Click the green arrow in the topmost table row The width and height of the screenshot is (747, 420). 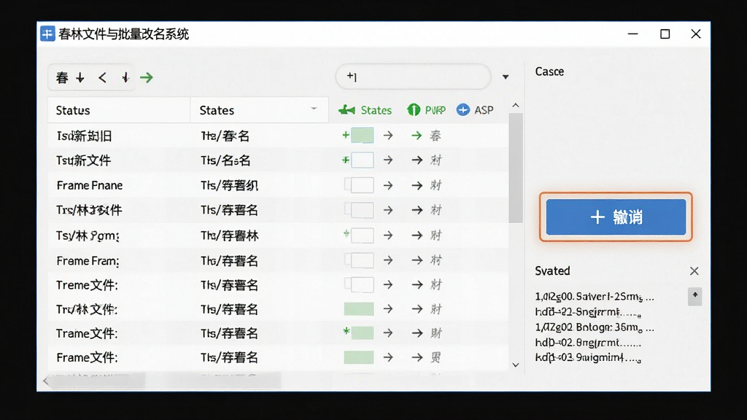(x=417, y=136)
